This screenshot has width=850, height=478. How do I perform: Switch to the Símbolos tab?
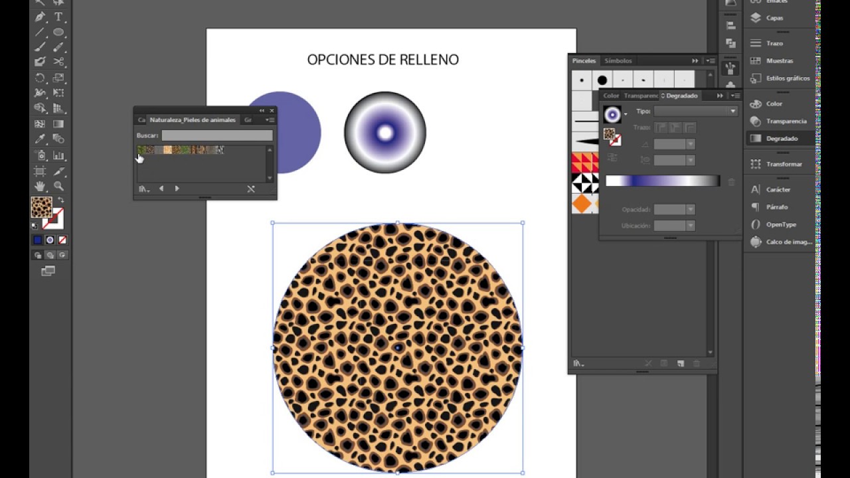coord(618,60)
